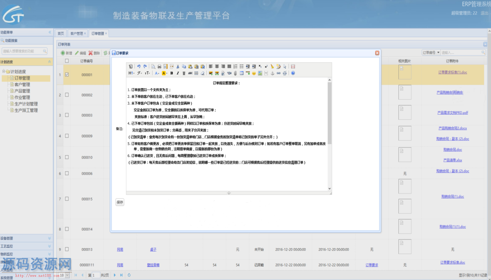Check the checkbox for order 000002
The image size is (491, 280).
[x=67, y=95]
